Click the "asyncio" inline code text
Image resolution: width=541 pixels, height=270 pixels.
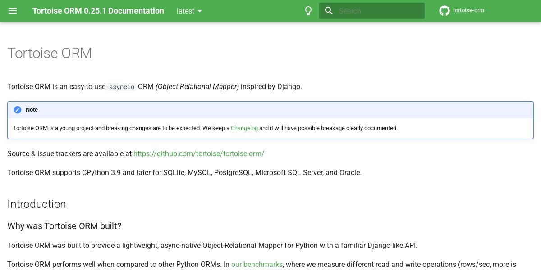122,87
